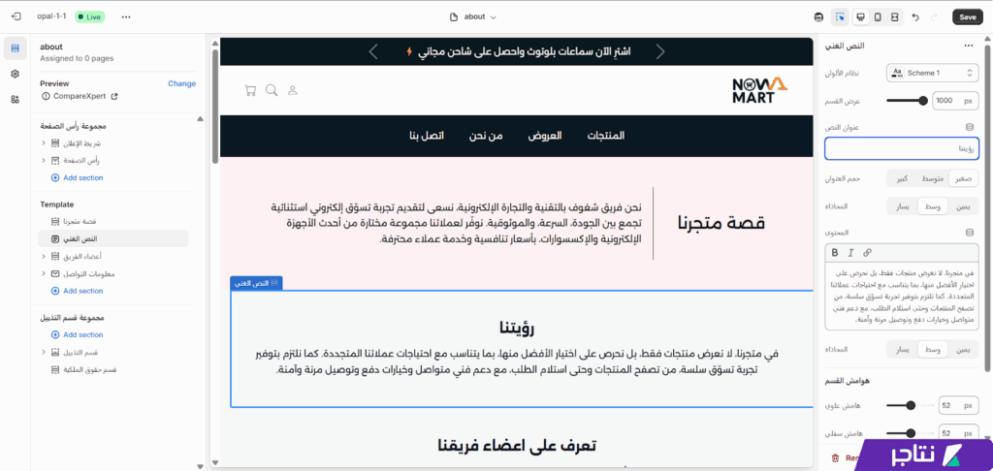Expand the أعضاء الفريق section in tree
This screenshot has height=471, width=993.
44,256
